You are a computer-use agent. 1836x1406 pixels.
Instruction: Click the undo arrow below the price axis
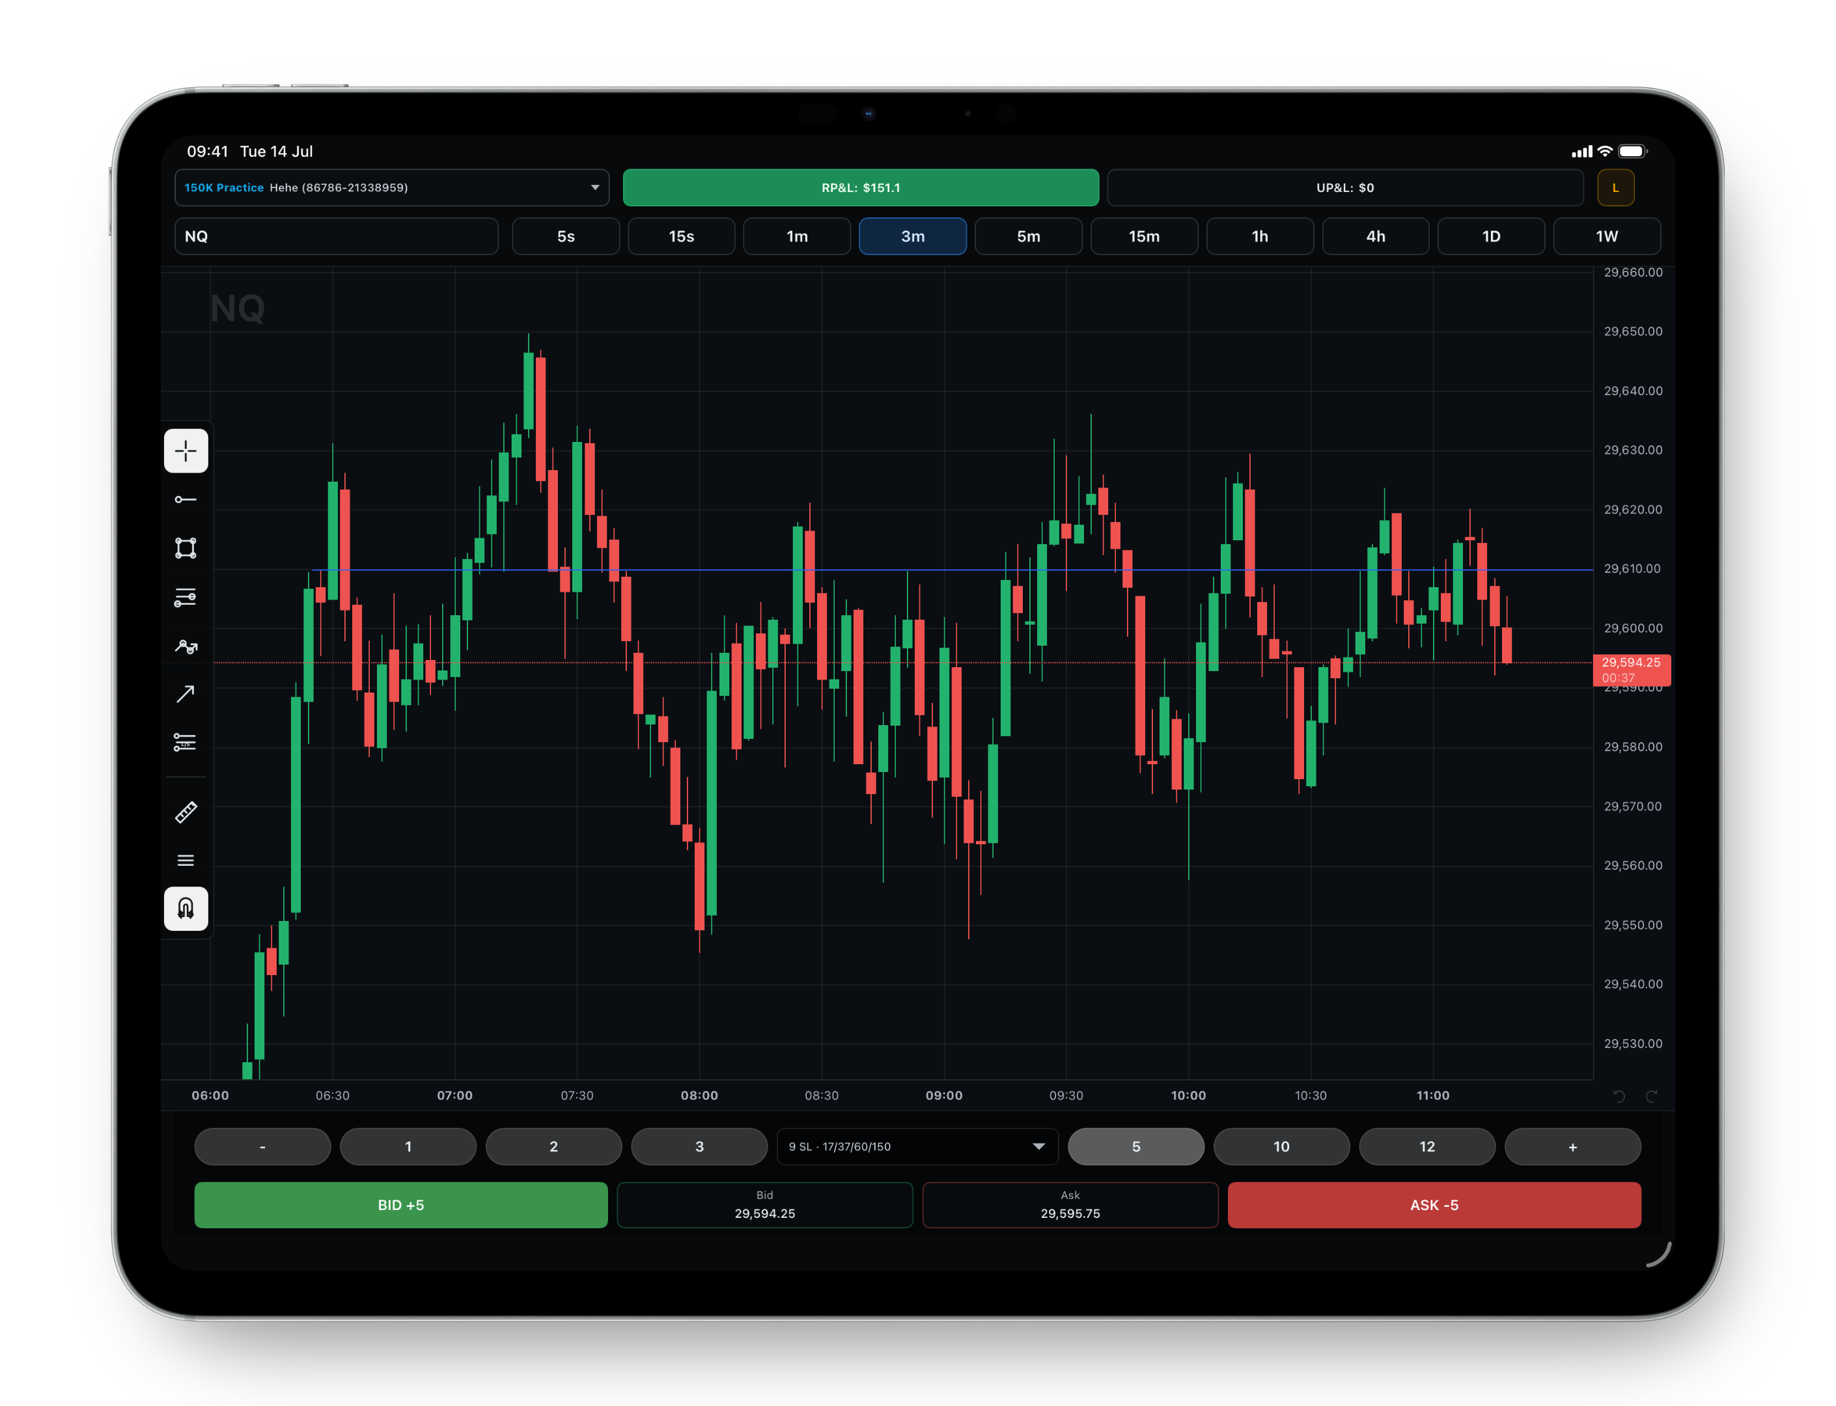(x=1619, y=1096)
